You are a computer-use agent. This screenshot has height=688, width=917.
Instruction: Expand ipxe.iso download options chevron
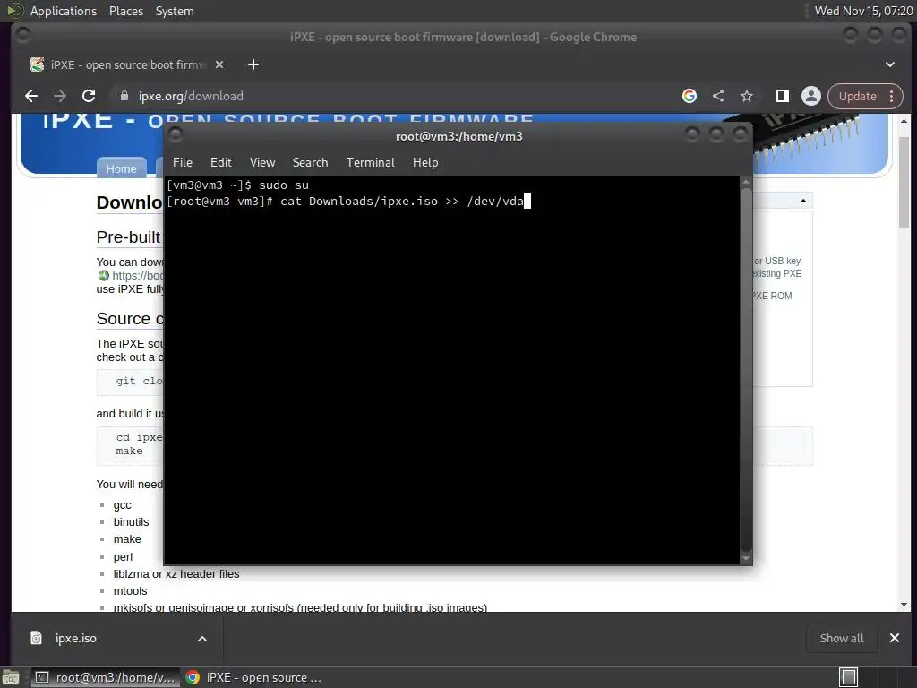[x=202, y=639]
